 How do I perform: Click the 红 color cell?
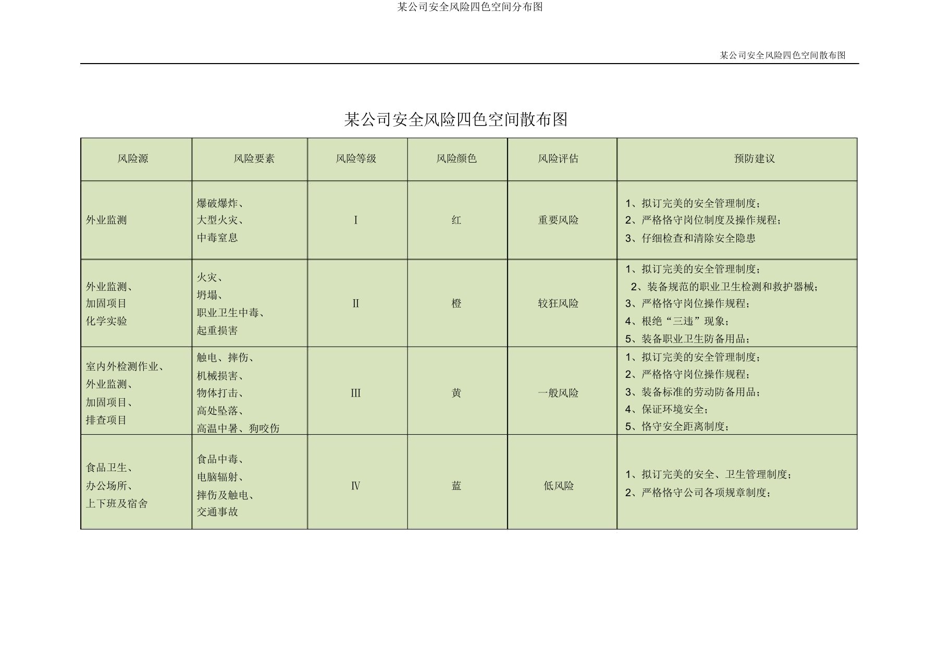tap(456, 220)
